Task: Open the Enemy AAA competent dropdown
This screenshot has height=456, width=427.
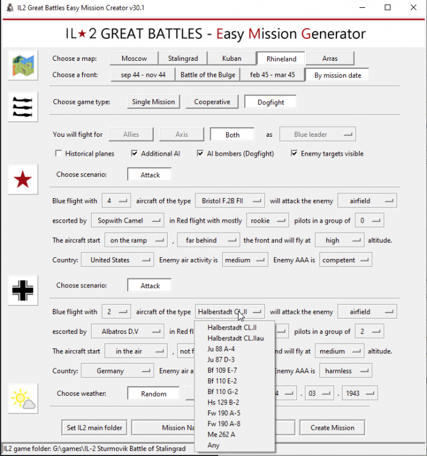Action: tap(346, 260)
